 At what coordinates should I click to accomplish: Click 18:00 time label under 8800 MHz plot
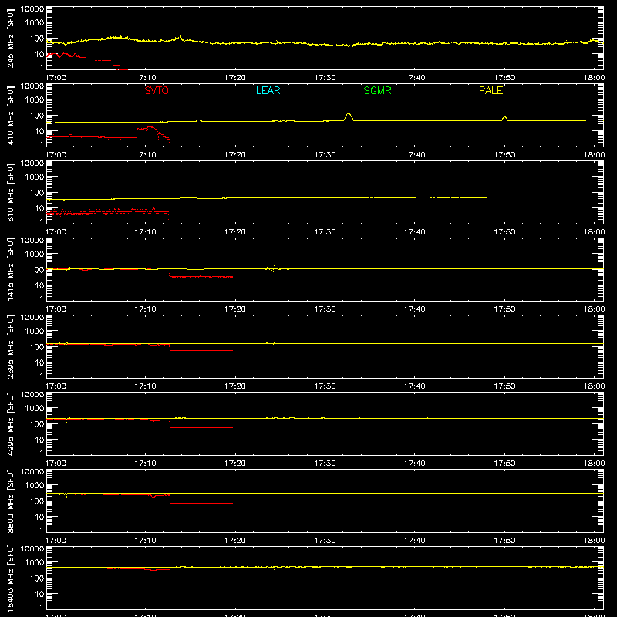point(594,541)
